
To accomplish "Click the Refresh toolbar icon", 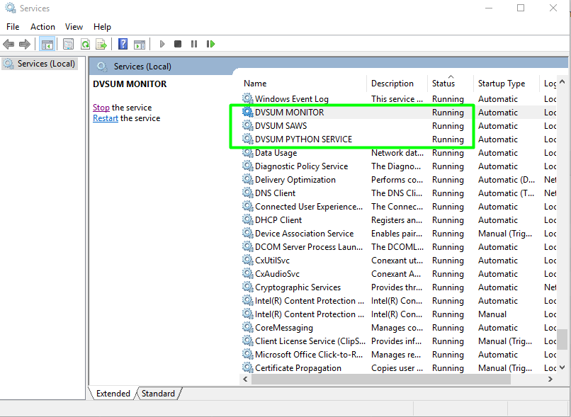I will tap(85, 45).
